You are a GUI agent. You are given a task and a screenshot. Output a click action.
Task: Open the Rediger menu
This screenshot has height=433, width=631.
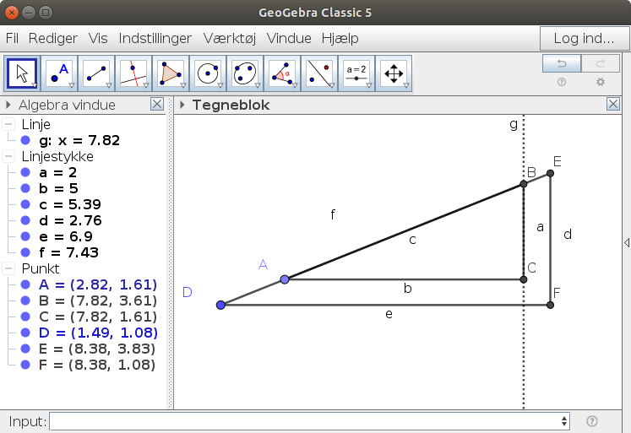point(53,38)
